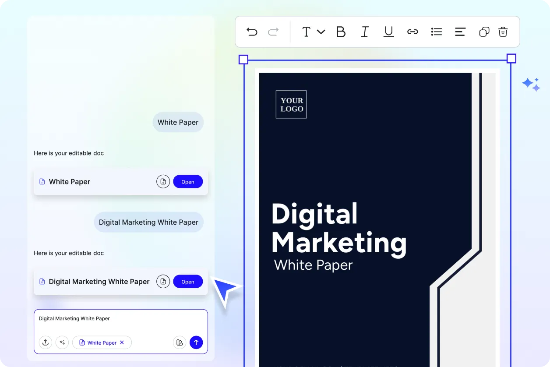Screen dimensions: 550x367
Task: Download the White Paper doc
Action: coord(163,182)
